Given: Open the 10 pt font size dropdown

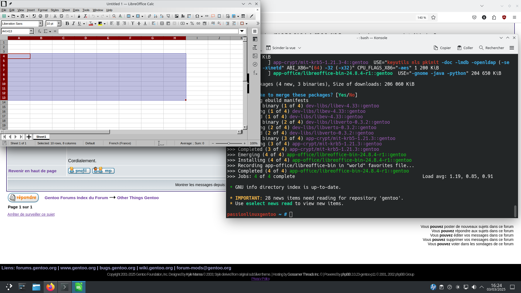Looking at the screenshot, I should pos(59,24).
